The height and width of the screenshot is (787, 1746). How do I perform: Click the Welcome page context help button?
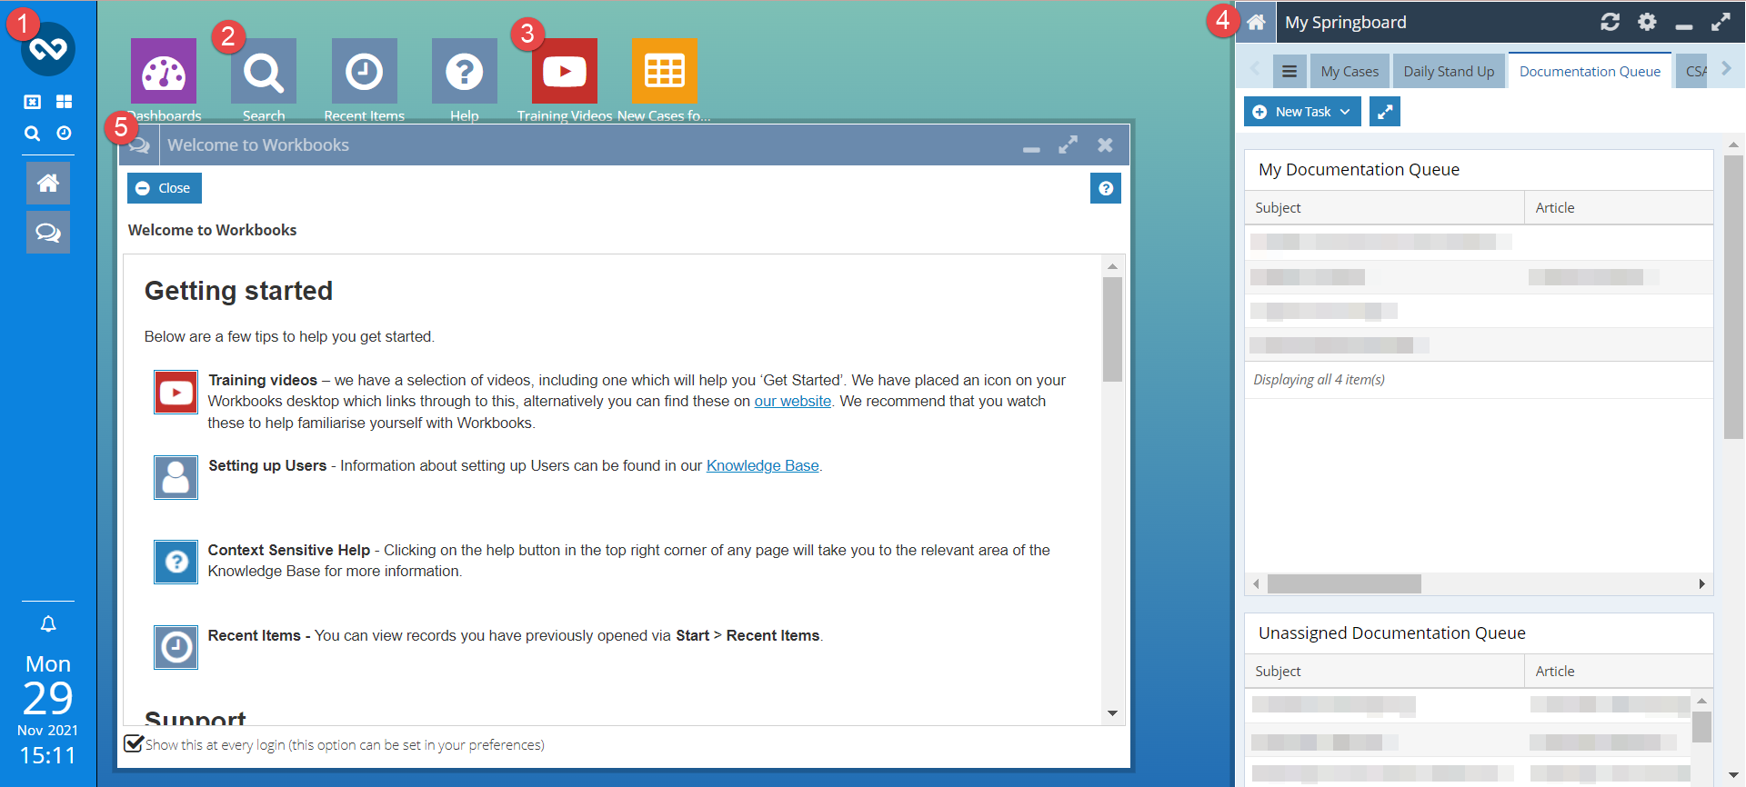coord(1106,188)
